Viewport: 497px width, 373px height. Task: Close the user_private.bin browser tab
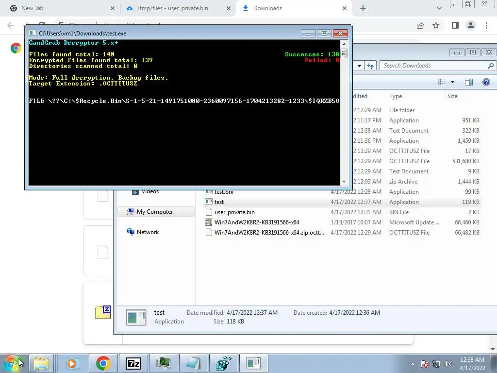pyautogui.click(x=229, y=9)
